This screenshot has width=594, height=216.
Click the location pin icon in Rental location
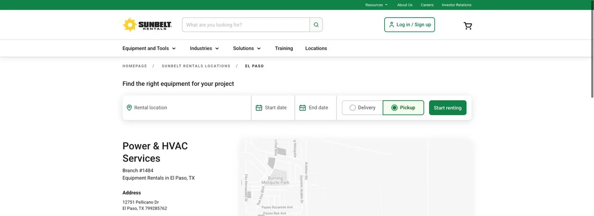pyautogui.click(x=129, y=108)
